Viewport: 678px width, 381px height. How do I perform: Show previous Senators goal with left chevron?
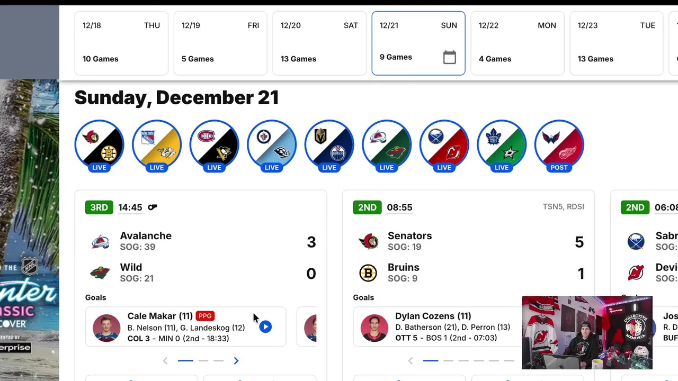click(411, 361)
